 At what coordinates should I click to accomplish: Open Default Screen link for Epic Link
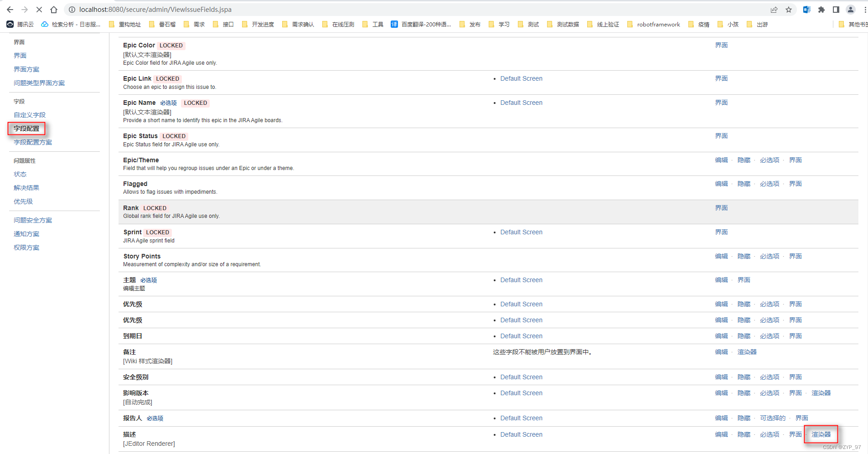pos(521,78)
